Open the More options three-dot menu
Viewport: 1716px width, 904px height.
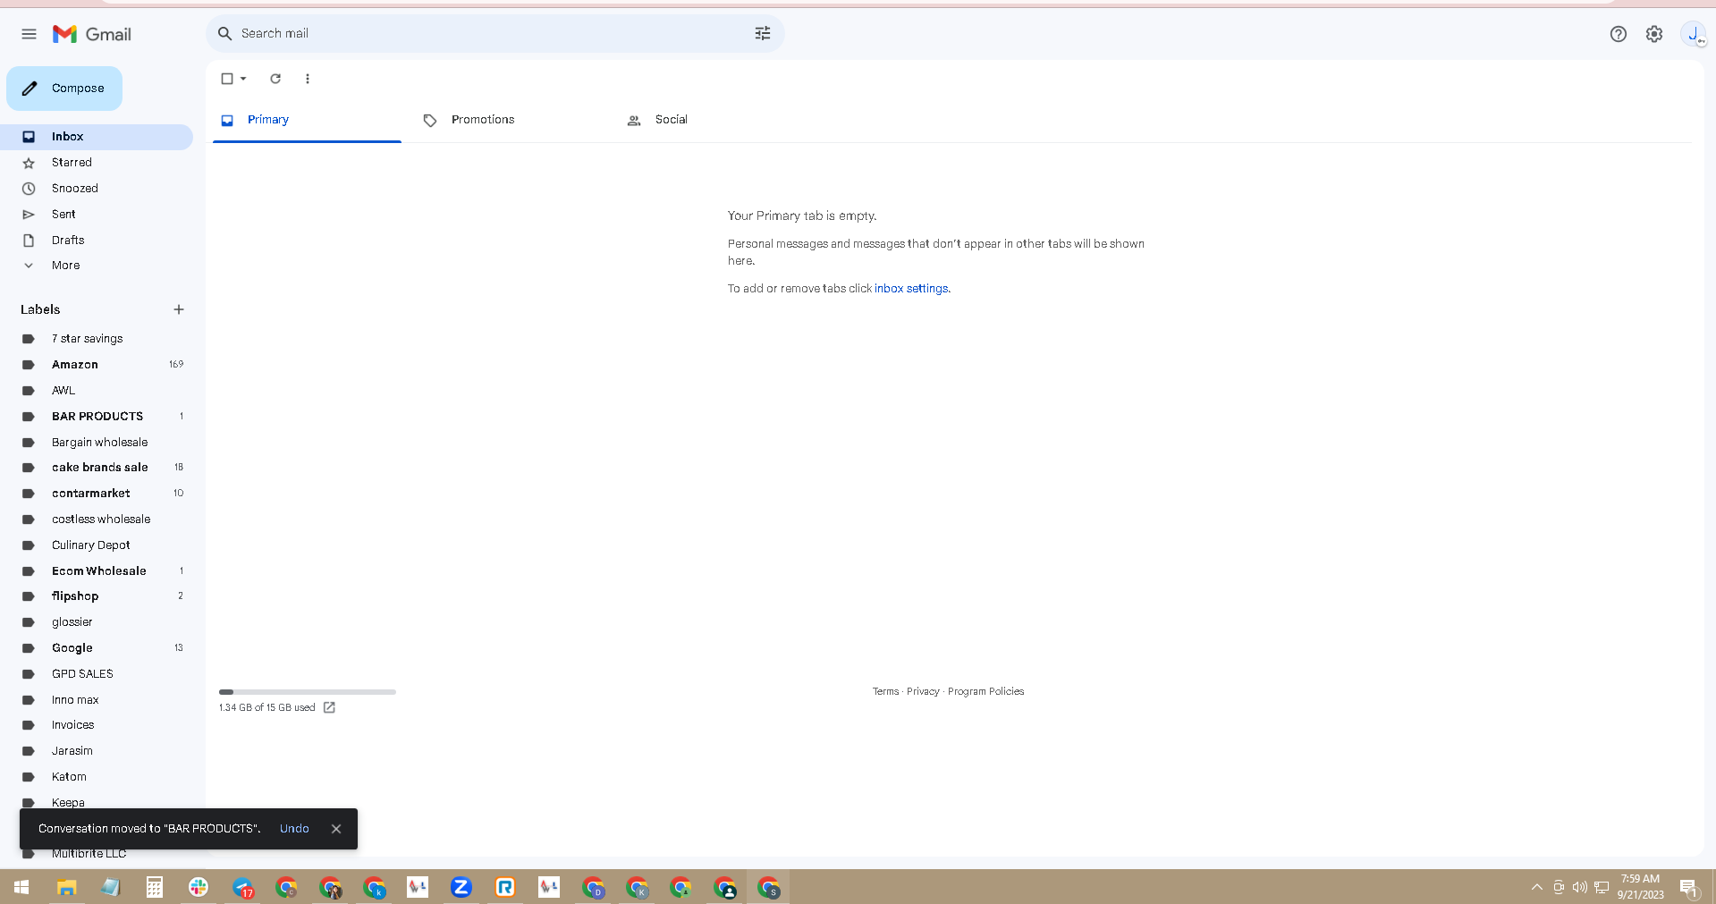(308, 79)
